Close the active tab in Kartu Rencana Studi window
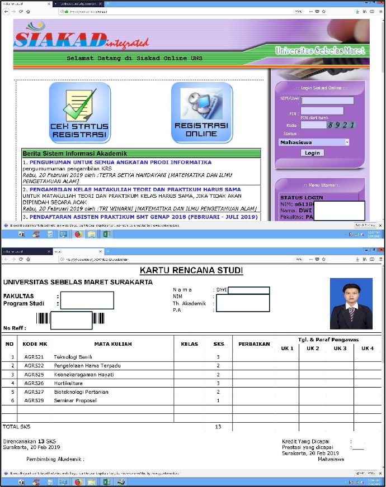386x487 pixels. click(x=100, y=251)
